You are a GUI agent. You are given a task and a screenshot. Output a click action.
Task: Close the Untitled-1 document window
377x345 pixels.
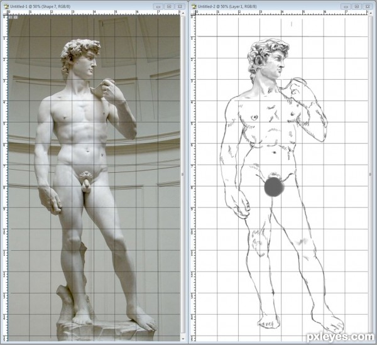[180, 6]
